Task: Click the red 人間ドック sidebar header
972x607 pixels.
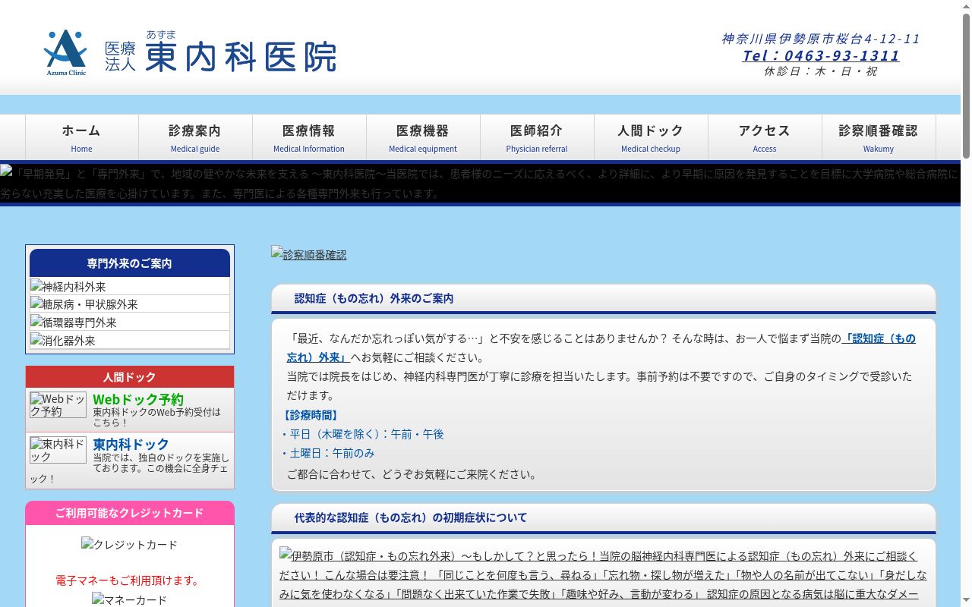Action: [130, 377]
